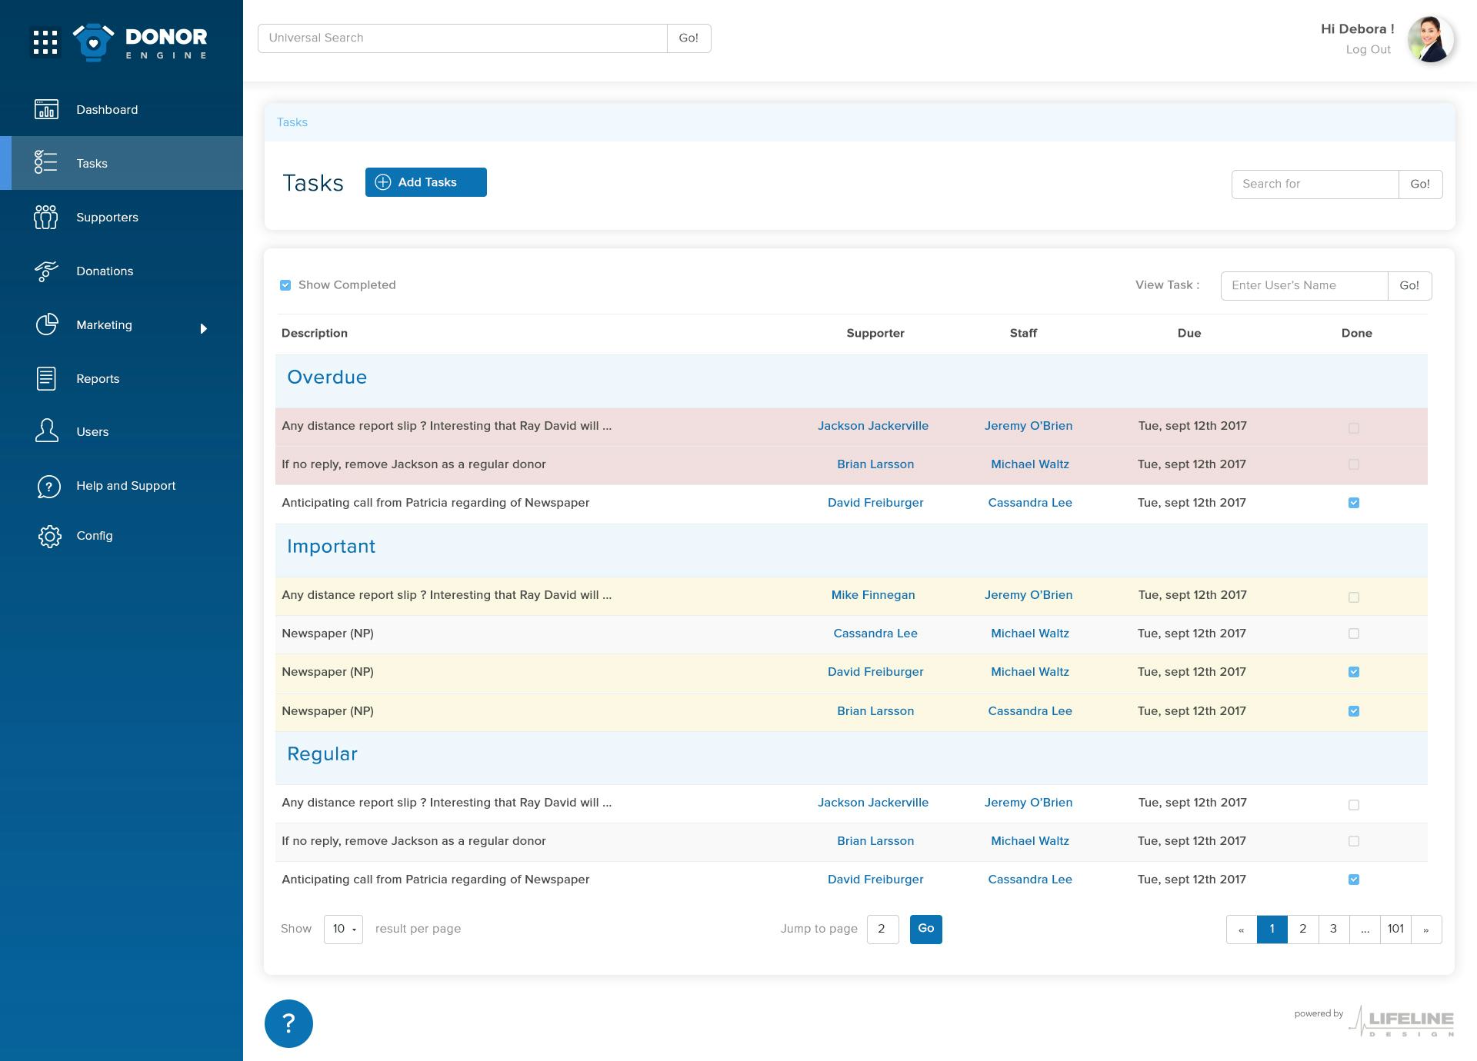Toggle the Show Completed checkbox

point(285,285)
